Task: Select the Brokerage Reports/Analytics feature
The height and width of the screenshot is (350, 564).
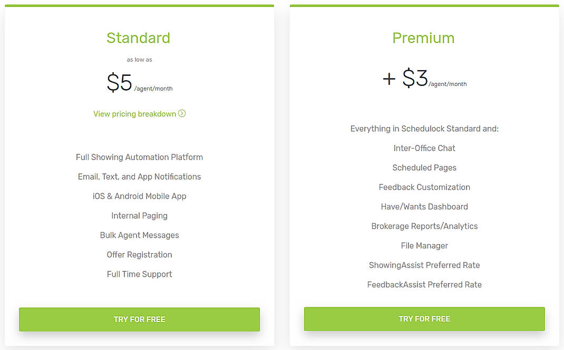Action: click(424, 226)
